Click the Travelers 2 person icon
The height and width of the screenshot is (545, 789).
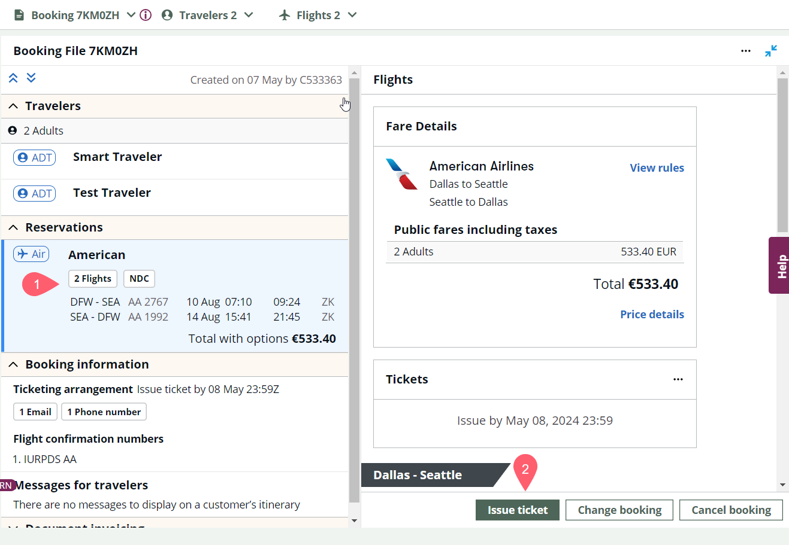(167, 15)
